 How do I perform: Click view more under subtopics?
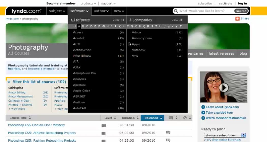(17, 109)
